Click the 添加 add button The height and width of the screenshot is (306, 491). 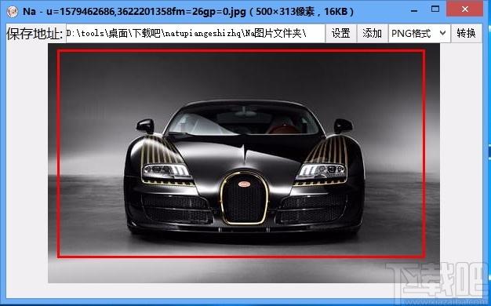(x=372, y=33)
